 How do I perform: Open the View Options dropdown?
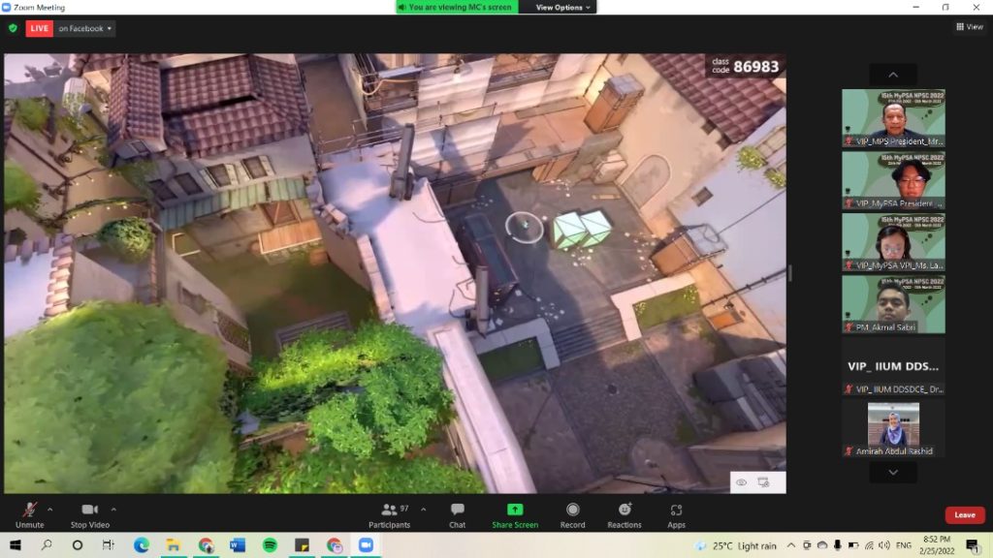(x=563, y=7)
